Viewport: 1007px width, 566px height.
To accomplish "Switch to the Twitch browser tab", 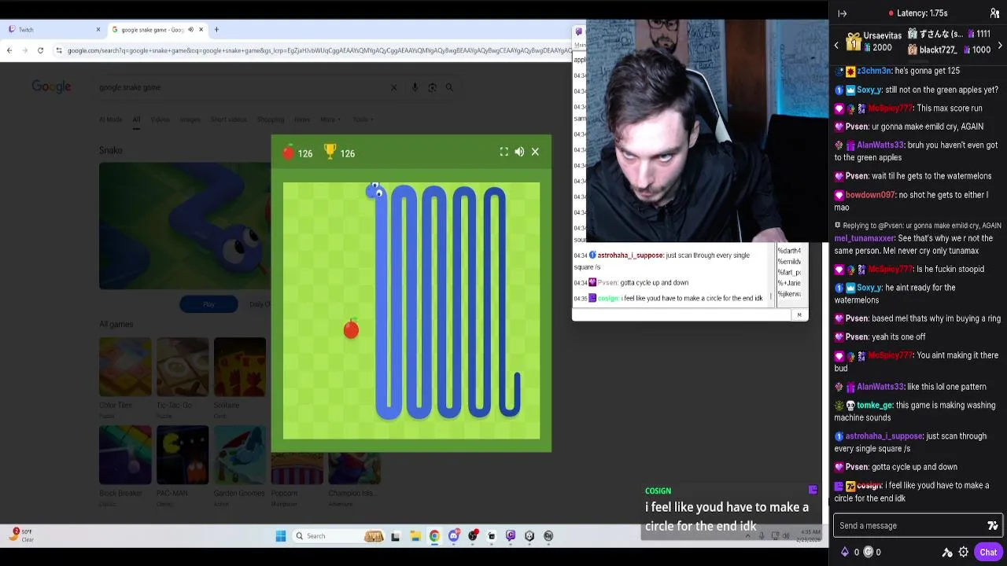I will pyautogui.click(x=53, y=30).
